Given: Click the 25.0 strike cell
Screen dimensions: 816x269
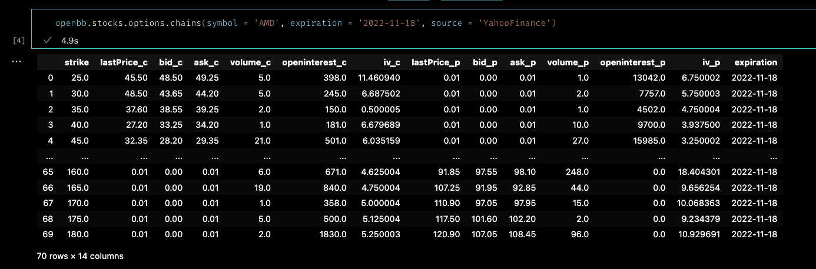Looking at the screenshot, I should pyautogui.click(x=79, y=78).
